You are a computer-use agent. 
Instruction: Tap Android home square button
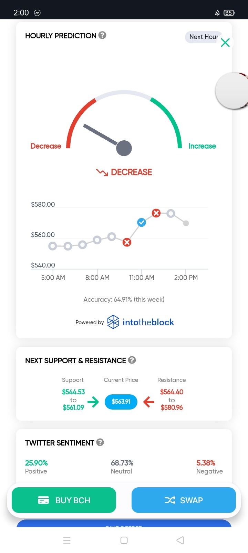pyautogui.click(x=124, y=540)
